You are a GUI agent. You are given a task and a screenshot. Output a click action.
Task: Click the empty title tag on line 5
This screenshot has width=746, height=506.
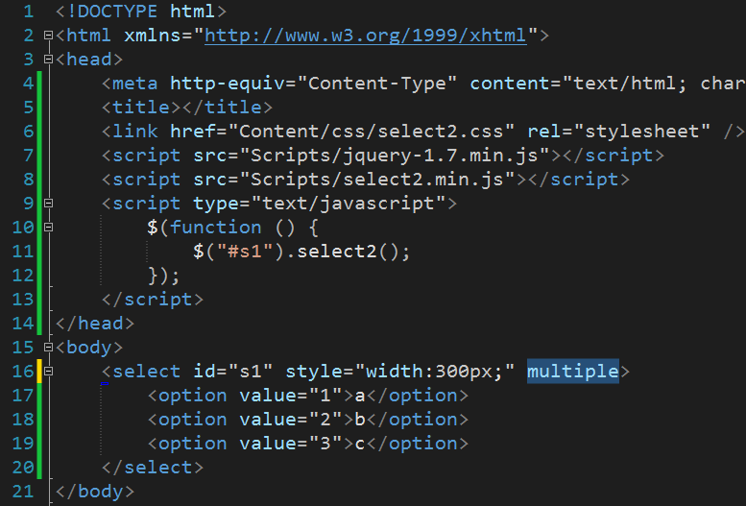[x=187, y=108]
